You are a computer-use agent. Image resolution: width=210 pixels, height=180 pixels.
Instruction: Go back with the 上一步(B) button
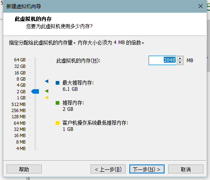click(x=108, y=169)
